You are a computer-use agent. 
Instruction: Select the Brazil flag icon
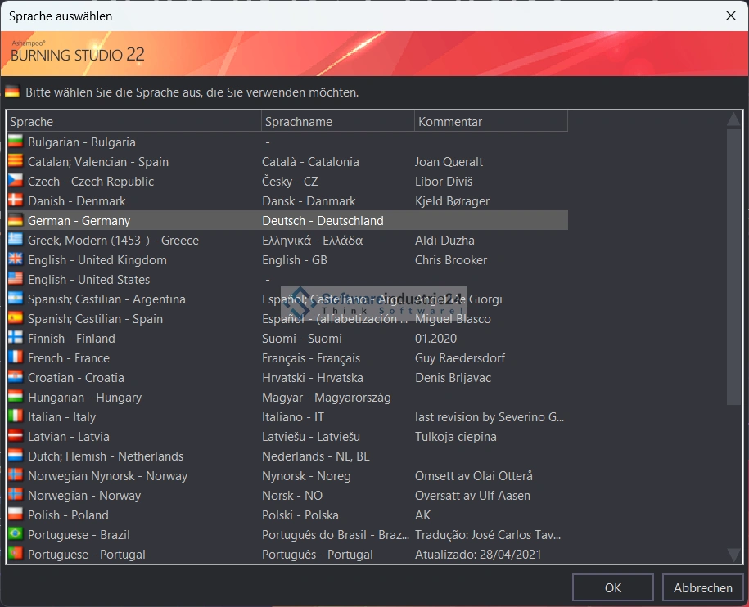point(15,535)
